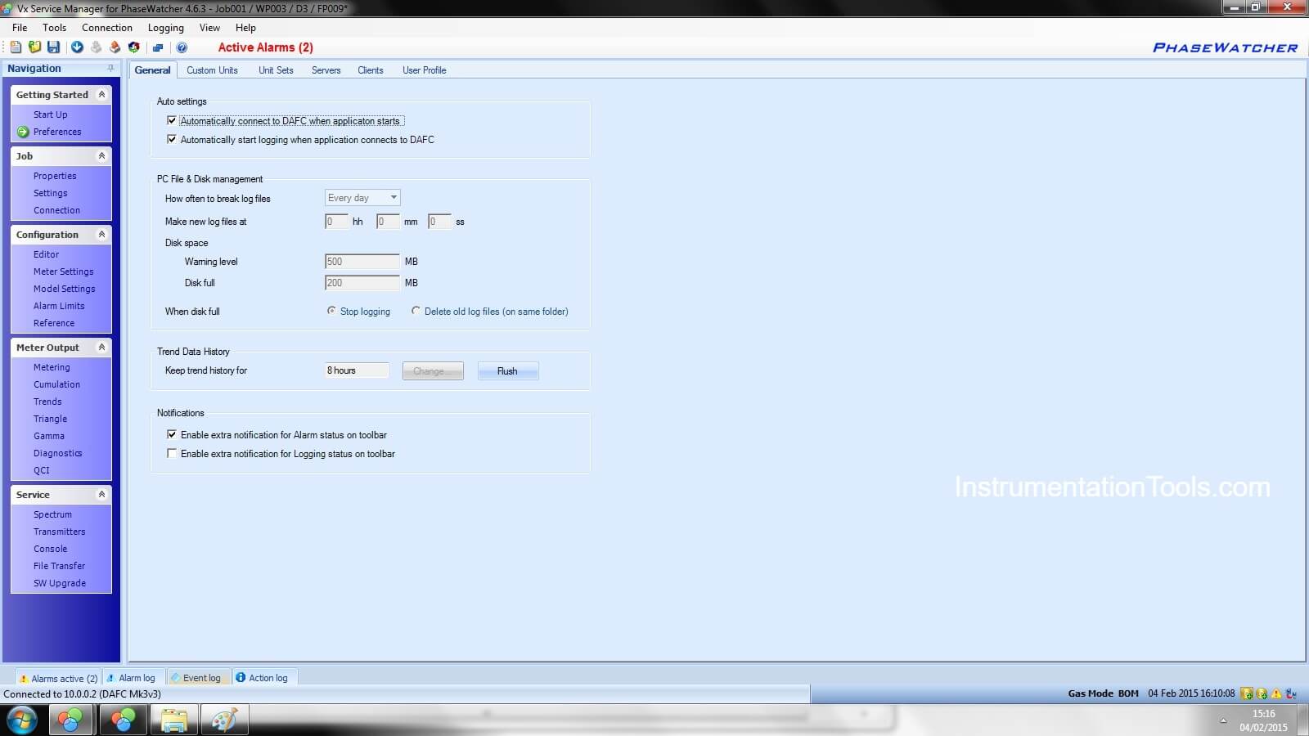Open Meter Settings in navigation
The width and height of the screenshot is (1309, 736).
pyautogui.click(x=63, y=272)
